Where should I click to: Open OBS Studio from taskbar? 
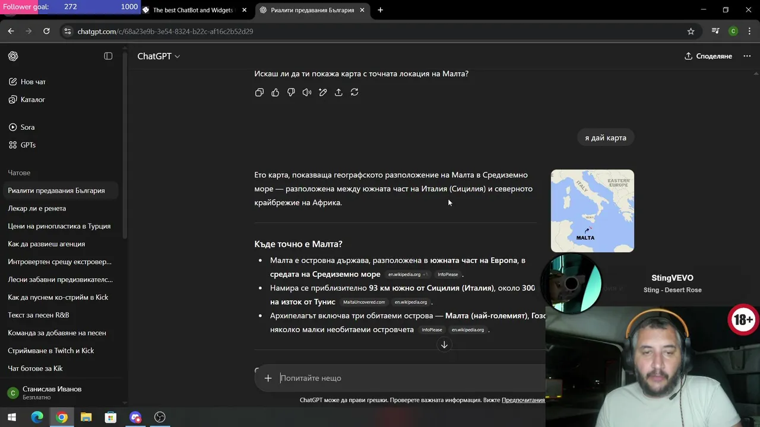coord(160,417)
